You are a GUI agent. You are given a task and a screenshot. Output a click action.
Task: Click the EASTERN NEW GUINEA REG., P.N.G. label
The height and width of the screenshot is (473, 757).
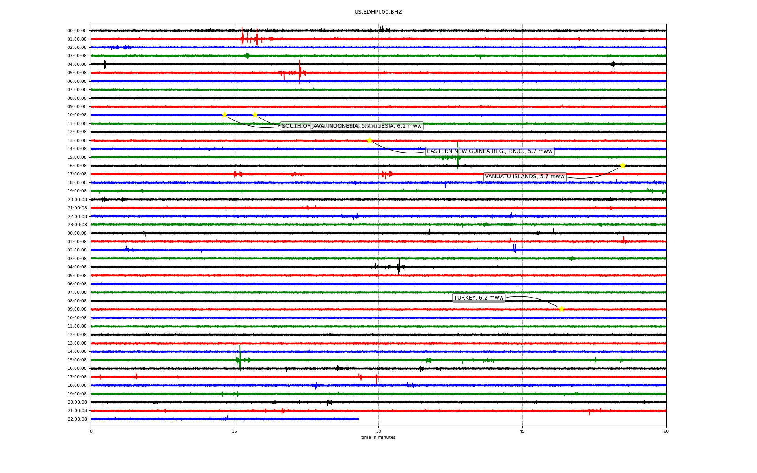(x=490, y=151)
